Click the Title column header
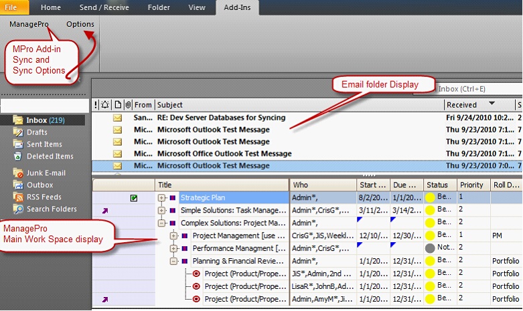523x311 pixels. click(222, 185)
